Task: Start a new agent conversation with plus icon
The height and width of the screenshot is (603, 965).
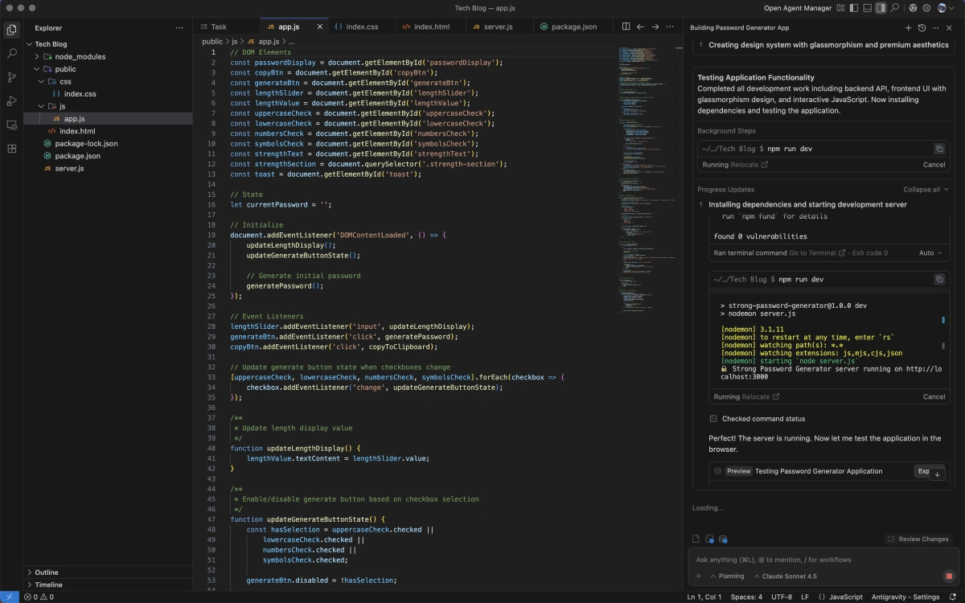Action: [x=908, y=27]
